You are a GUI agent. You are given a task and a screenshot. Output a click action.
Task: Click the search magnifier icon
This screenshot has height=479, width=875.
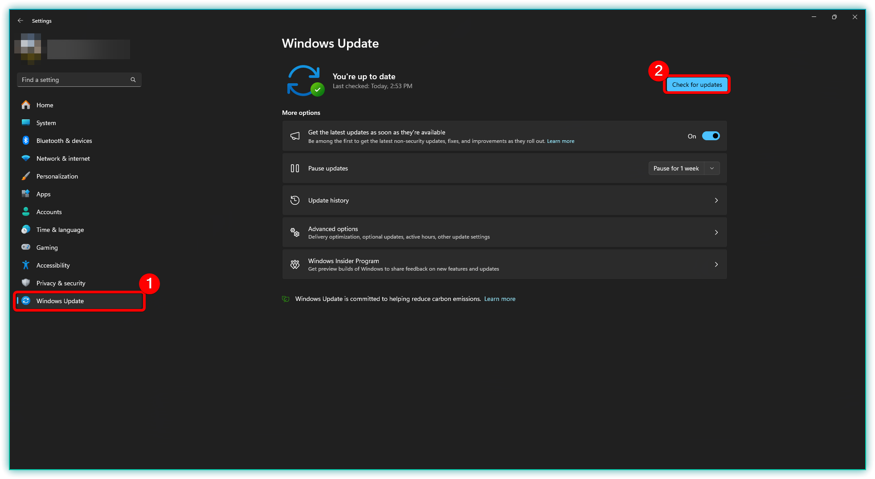point(133,80)
